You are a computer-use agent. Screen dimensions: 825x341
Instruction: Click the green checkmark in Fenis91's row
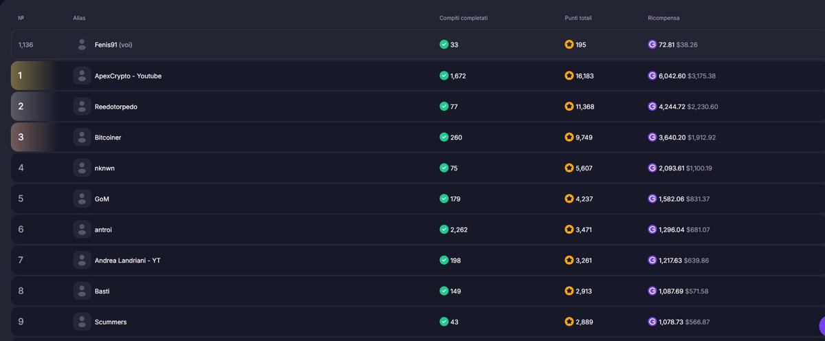point(443,45)
